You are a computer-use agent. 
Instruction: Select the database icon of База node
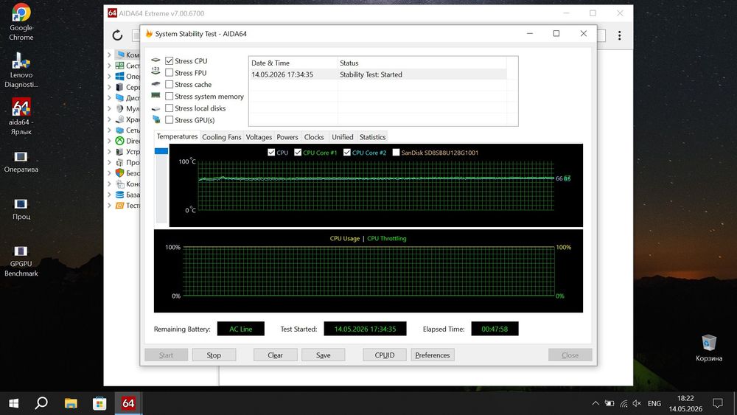120,195
